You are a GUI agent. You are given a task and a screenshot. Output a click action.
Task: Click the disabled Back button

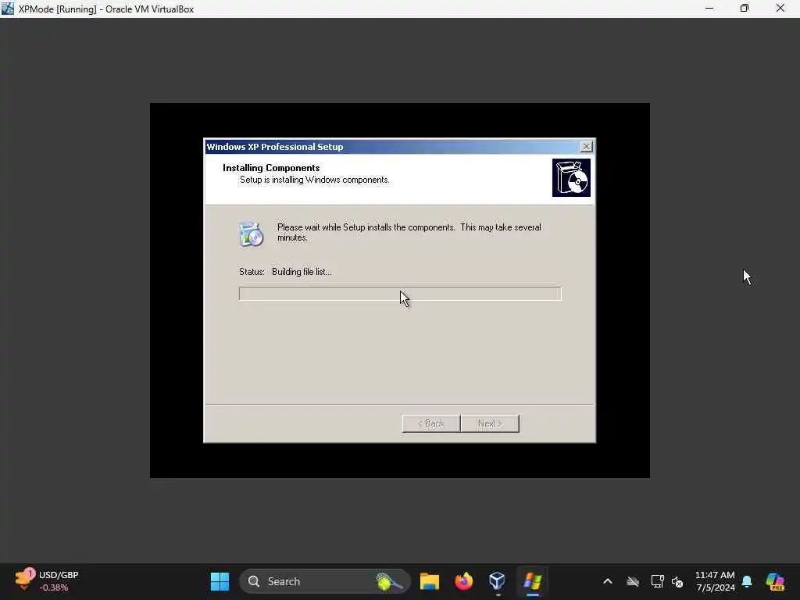click(x=431, y=423)
